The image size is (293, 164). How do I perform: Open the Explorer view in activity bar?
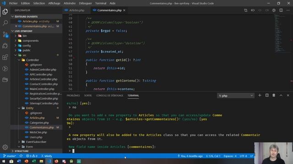tap(5, 11)
